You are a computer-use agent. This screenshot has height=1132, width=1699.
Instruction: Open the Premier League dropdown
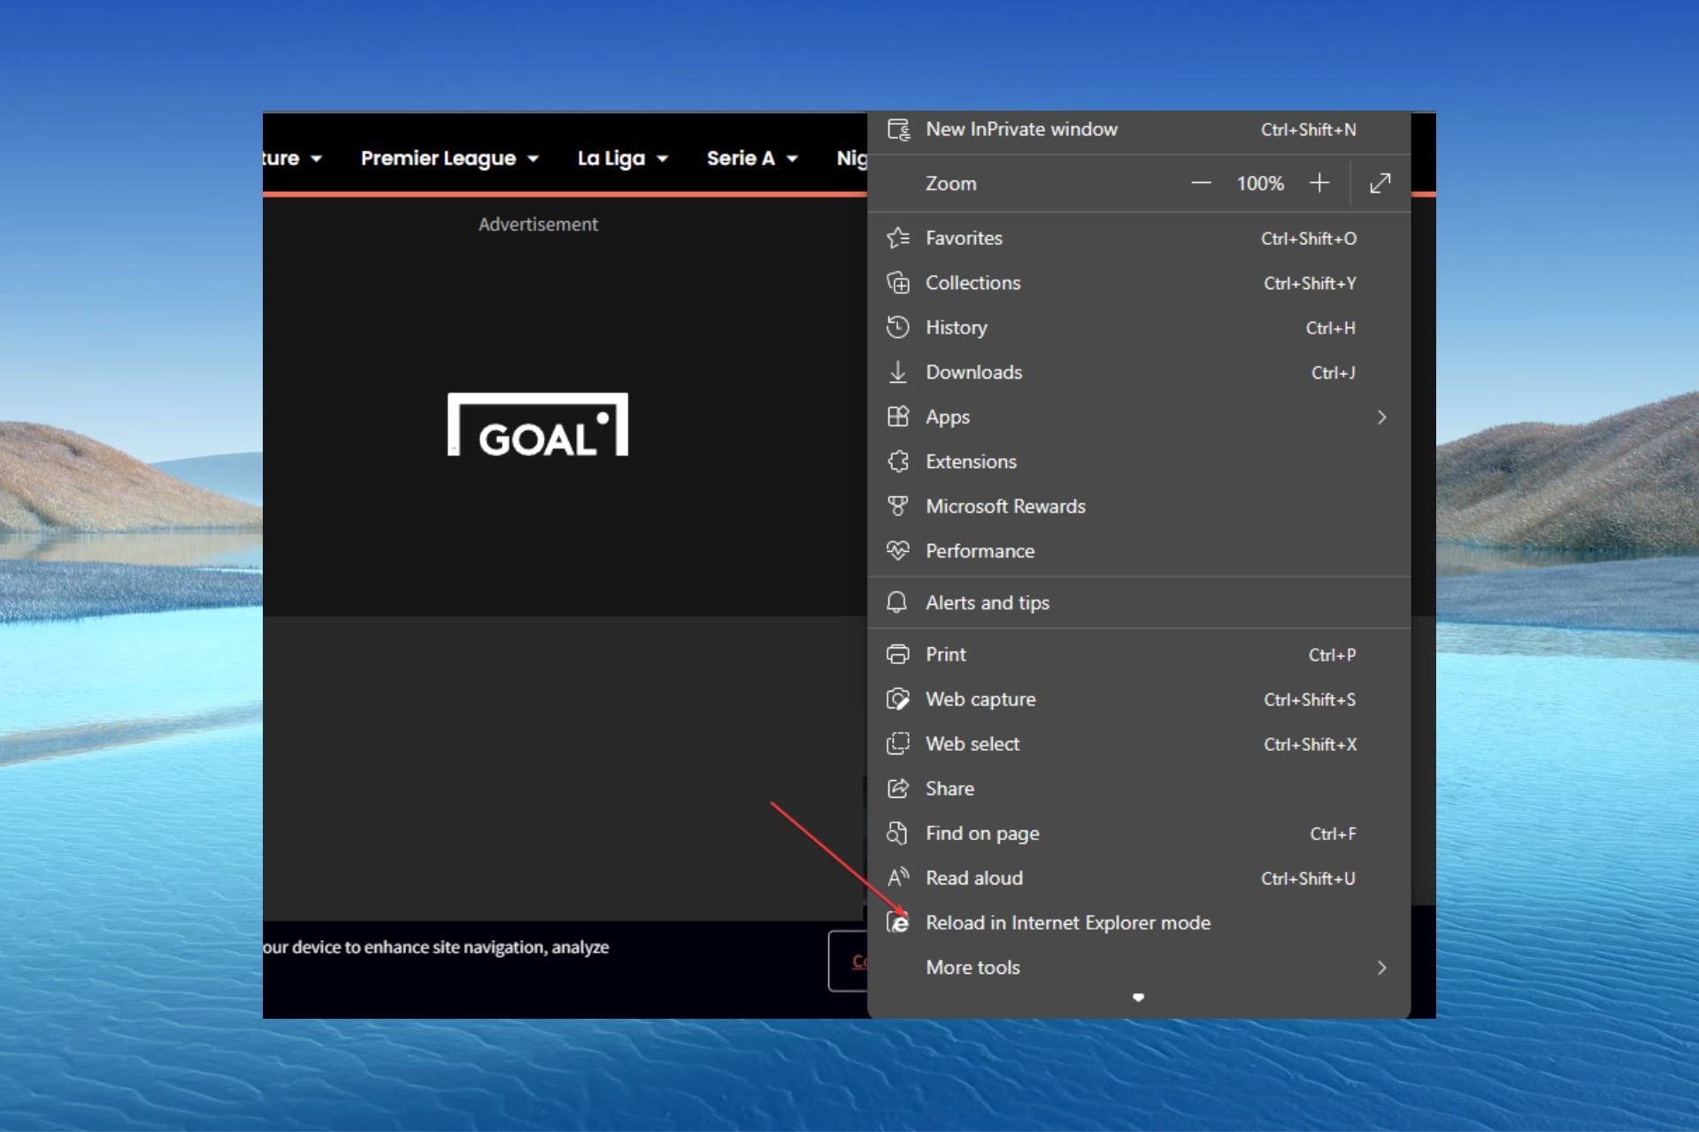[450, 158]
